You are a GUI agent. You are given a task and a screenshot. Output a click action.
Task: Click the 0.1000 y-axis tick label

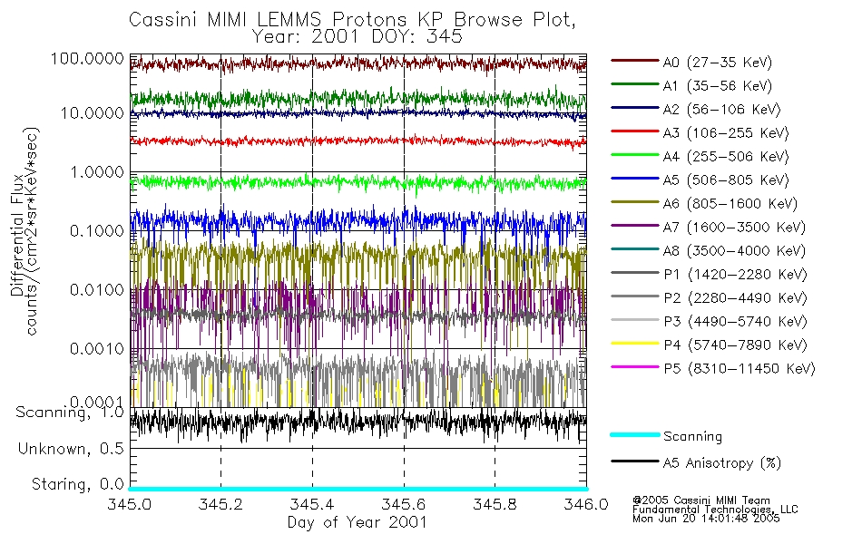pos(97,231)
